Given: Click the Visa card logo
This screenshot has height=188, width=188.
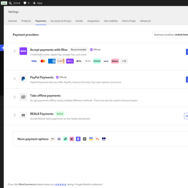Looking at the screenshot, I should pyautogui.click(x=34, y=61).
